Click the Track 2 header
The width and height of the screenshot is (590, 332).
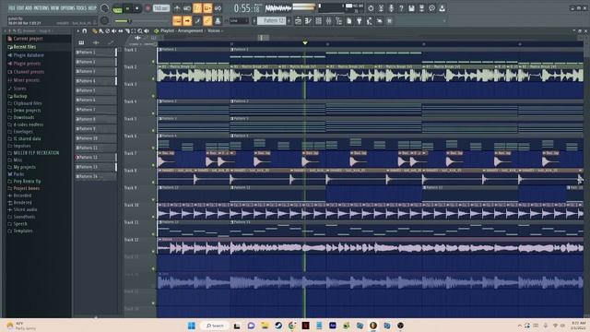(x=139, y=73)
